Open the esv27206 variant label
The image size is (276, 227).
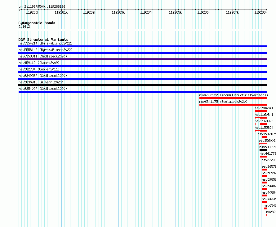pyautogui.click(x=269, y=160)
